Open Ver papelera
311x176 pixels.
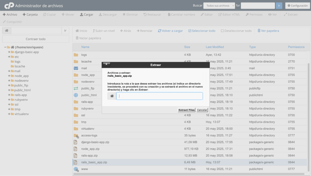[x=268, y=31]
